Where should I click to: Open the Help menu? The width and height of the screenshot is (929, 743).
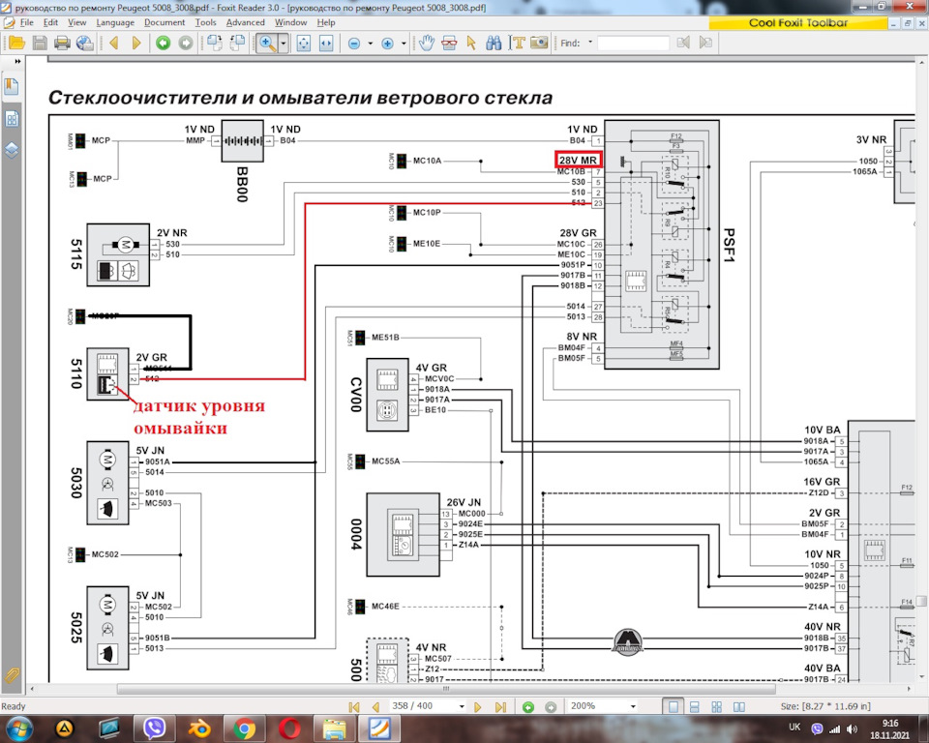coord(326,22)
